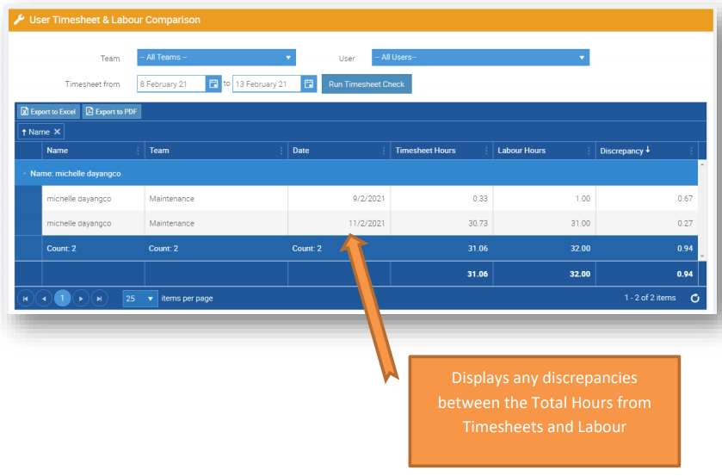The width and height of the screenshot is (722, 476).
Task: Open the Name column options menu
Action: [x=138, y=151]
